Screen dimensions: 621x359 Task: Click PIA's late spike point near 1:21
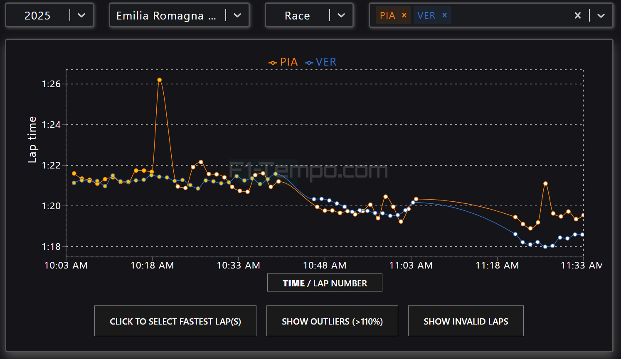pyautogui.click(x=545, y=183)
